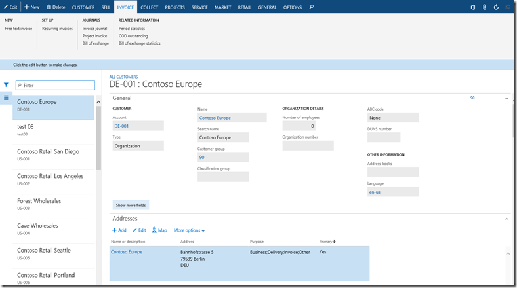Image resolution: width=517 pixels, height=288 pixels.
Task: Select Cave Wholesales customer
Action: tap(53, 231)
